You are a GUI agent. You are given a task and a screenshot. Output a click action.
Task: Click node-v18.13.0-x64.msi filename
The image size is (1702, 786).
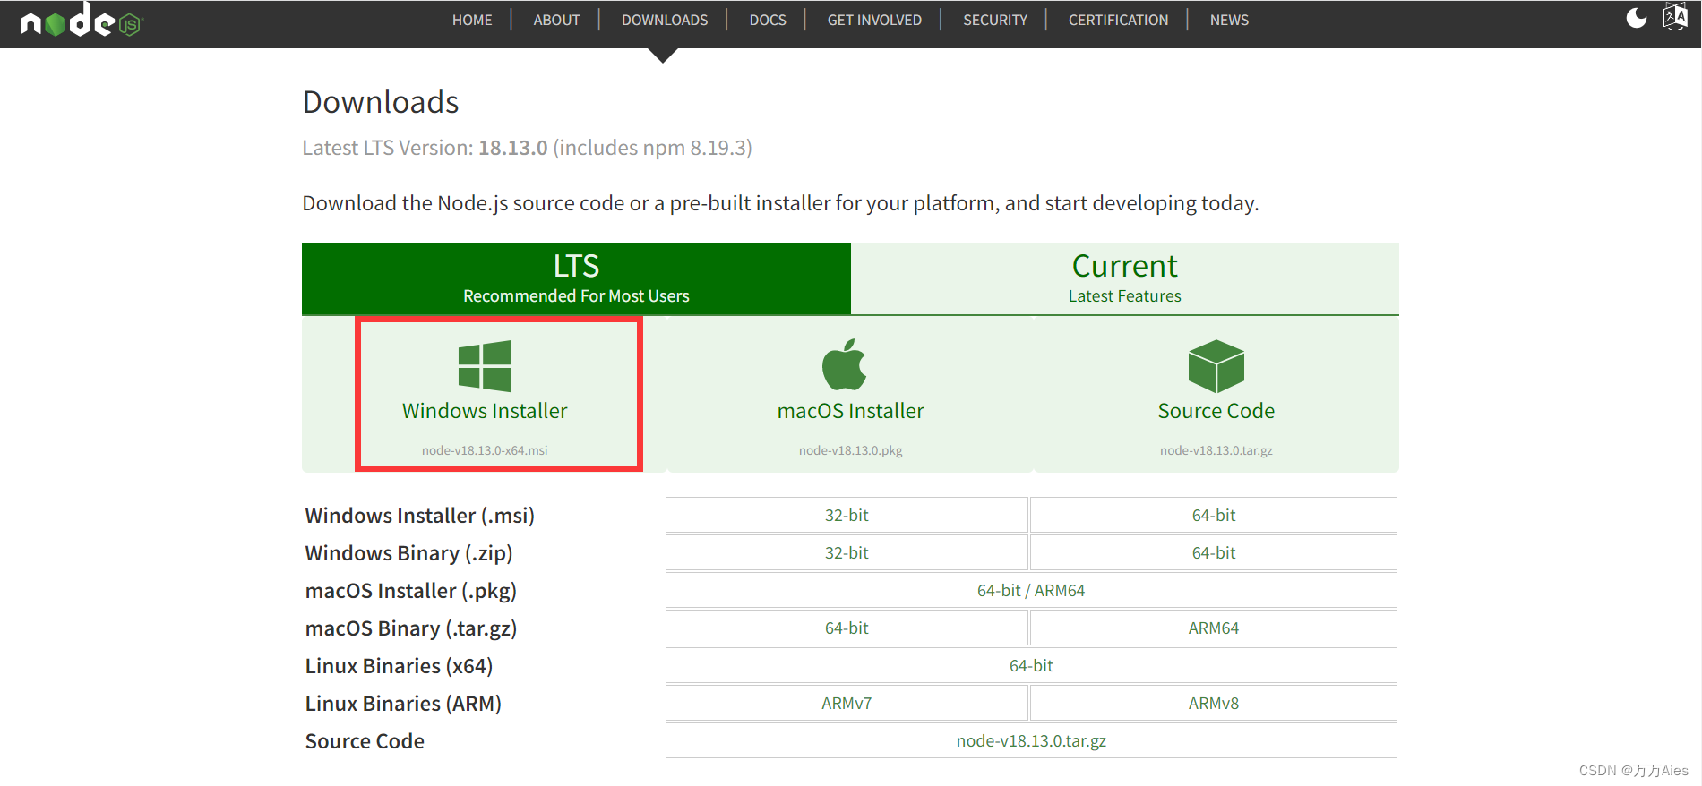485,450
